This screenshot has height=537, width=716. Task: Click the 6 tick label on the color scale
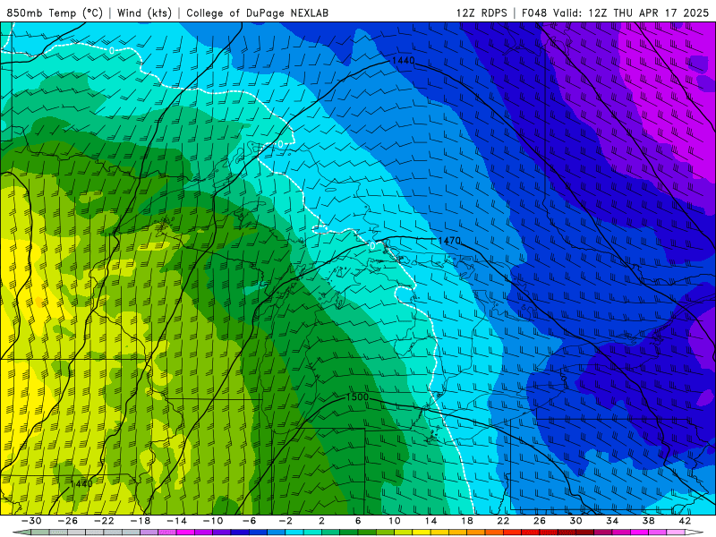(358, 521)
